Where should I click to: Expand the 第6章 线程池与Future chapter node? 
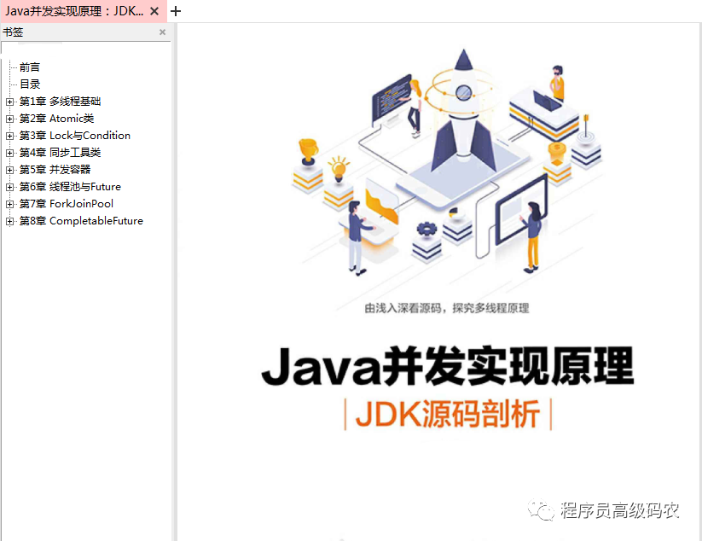coord(9,187)
